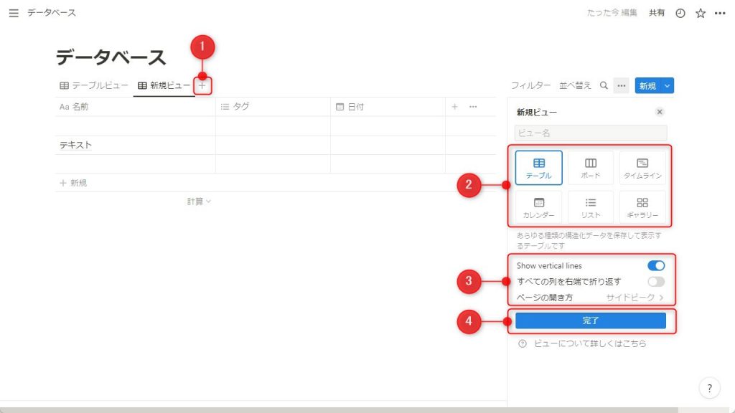735x413 pixels.
Task: Click the タグ column header
Action: pyautogui.click(x=273, y=107)
